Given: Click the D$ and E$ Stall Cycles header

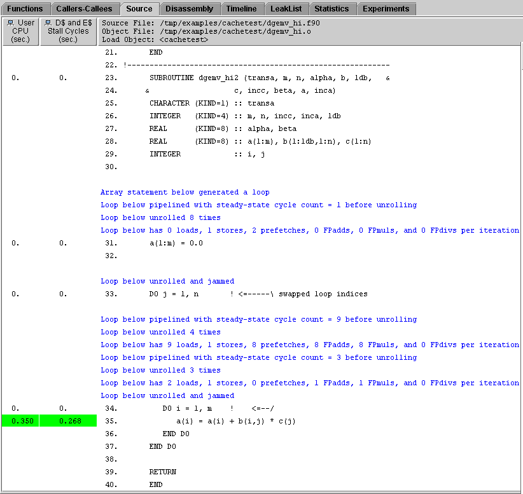Looking at the screenshot, I should click(x=68, y=31).
